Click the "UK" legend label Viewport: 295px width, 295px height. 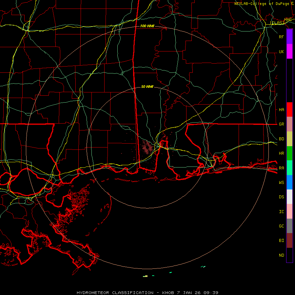click(x=281, y=51)
